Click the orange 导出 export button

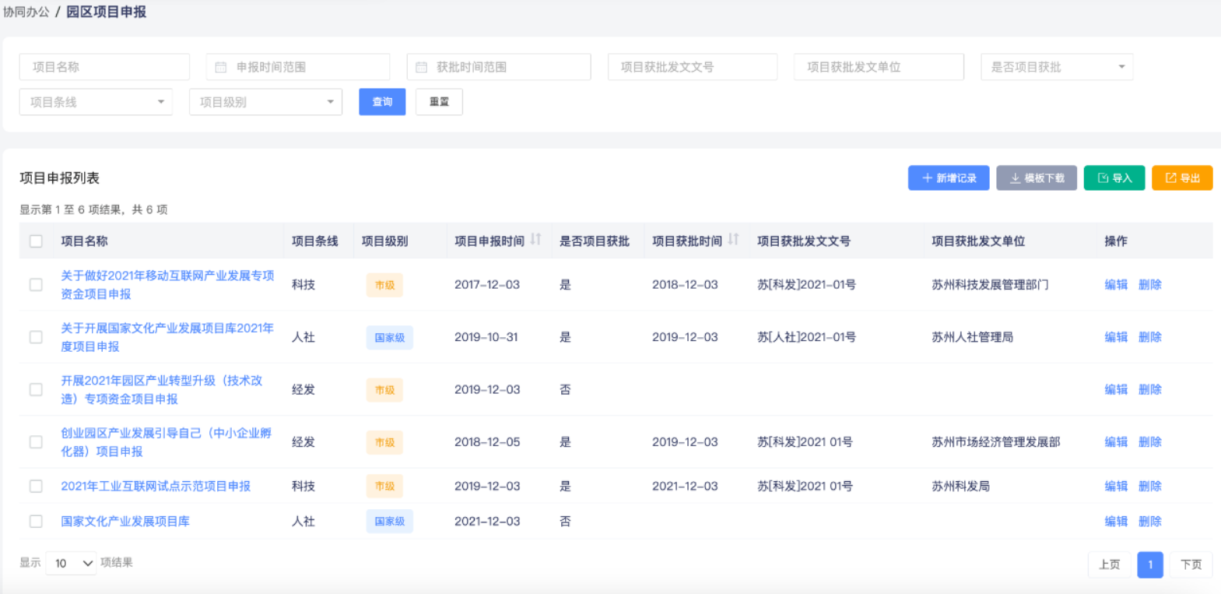pyautogui.click(x=1181, y=178)
